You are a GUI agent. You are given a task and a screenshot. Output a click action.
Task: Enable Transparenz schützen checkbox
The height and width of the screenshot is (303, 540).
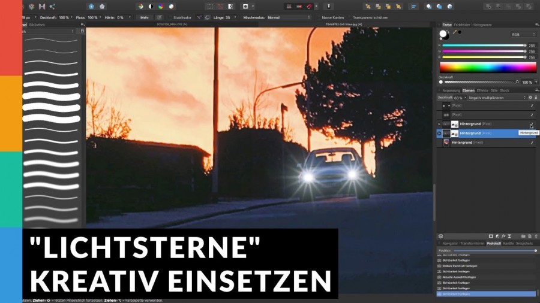coord(350,17)
